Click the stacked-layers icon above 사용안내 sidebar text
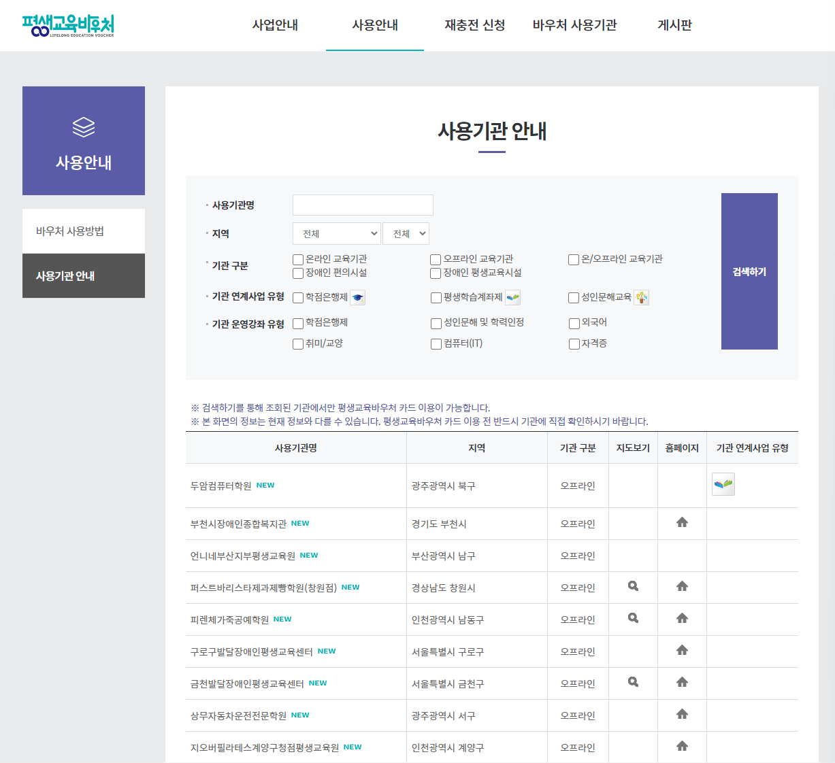 click(83, 126)
